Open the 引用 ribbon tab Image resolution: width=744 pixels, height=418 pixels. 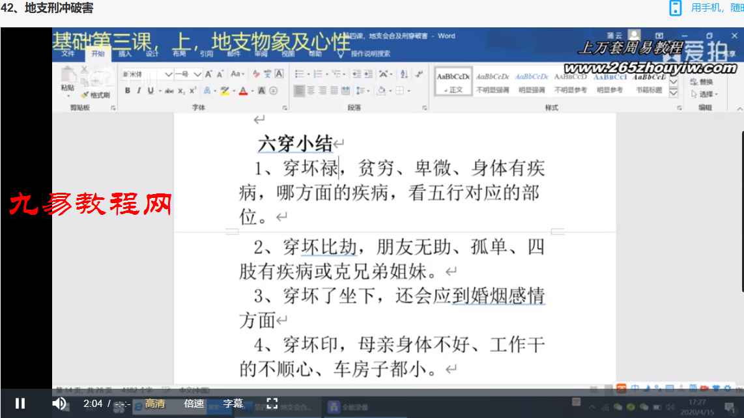tap(207, 53)
